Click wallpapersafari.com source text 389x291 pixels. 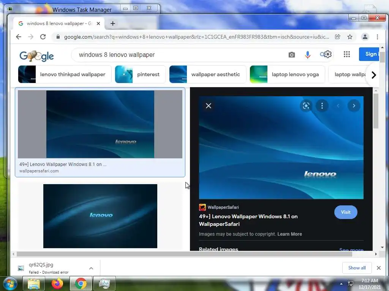[x=39, y=171]
